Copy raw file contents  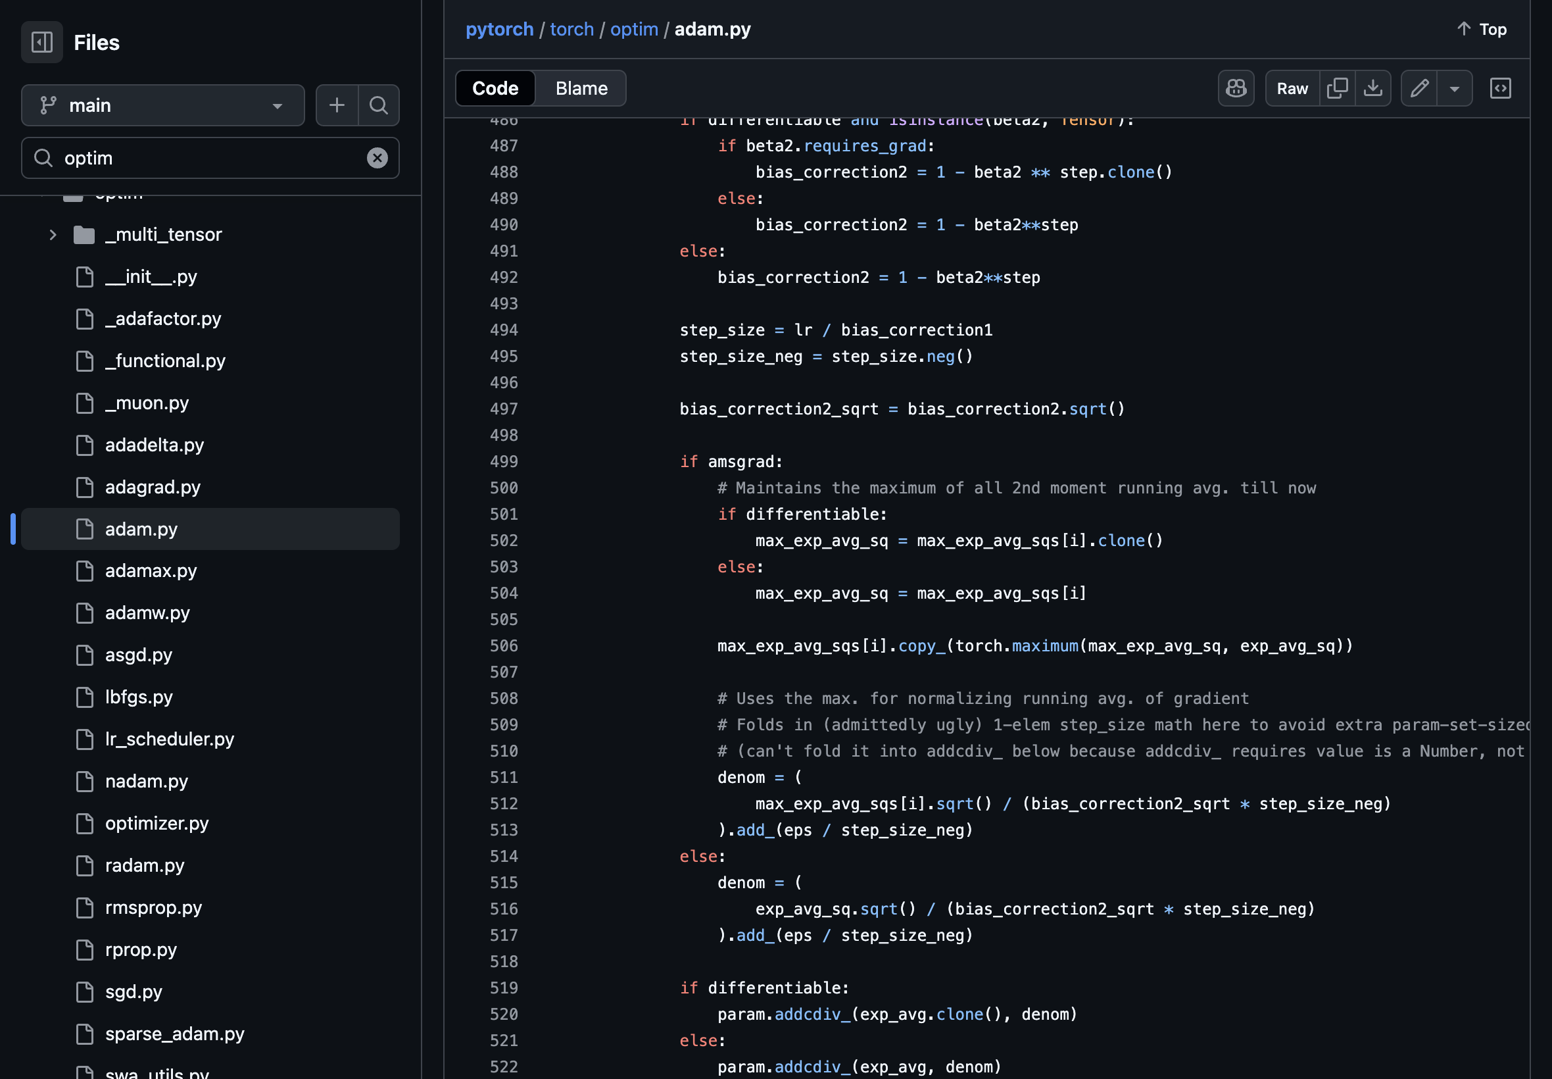tap(1336, 89)
